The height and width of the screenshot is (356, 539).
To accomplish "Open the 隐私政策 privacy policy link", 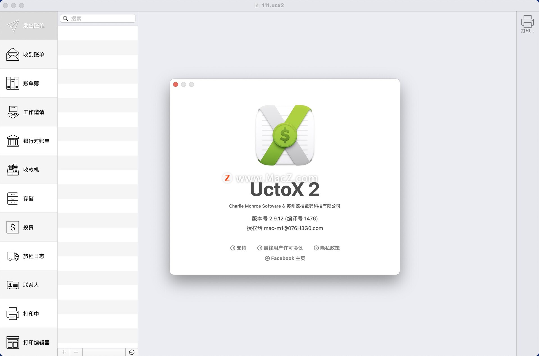I will (327, 248).
